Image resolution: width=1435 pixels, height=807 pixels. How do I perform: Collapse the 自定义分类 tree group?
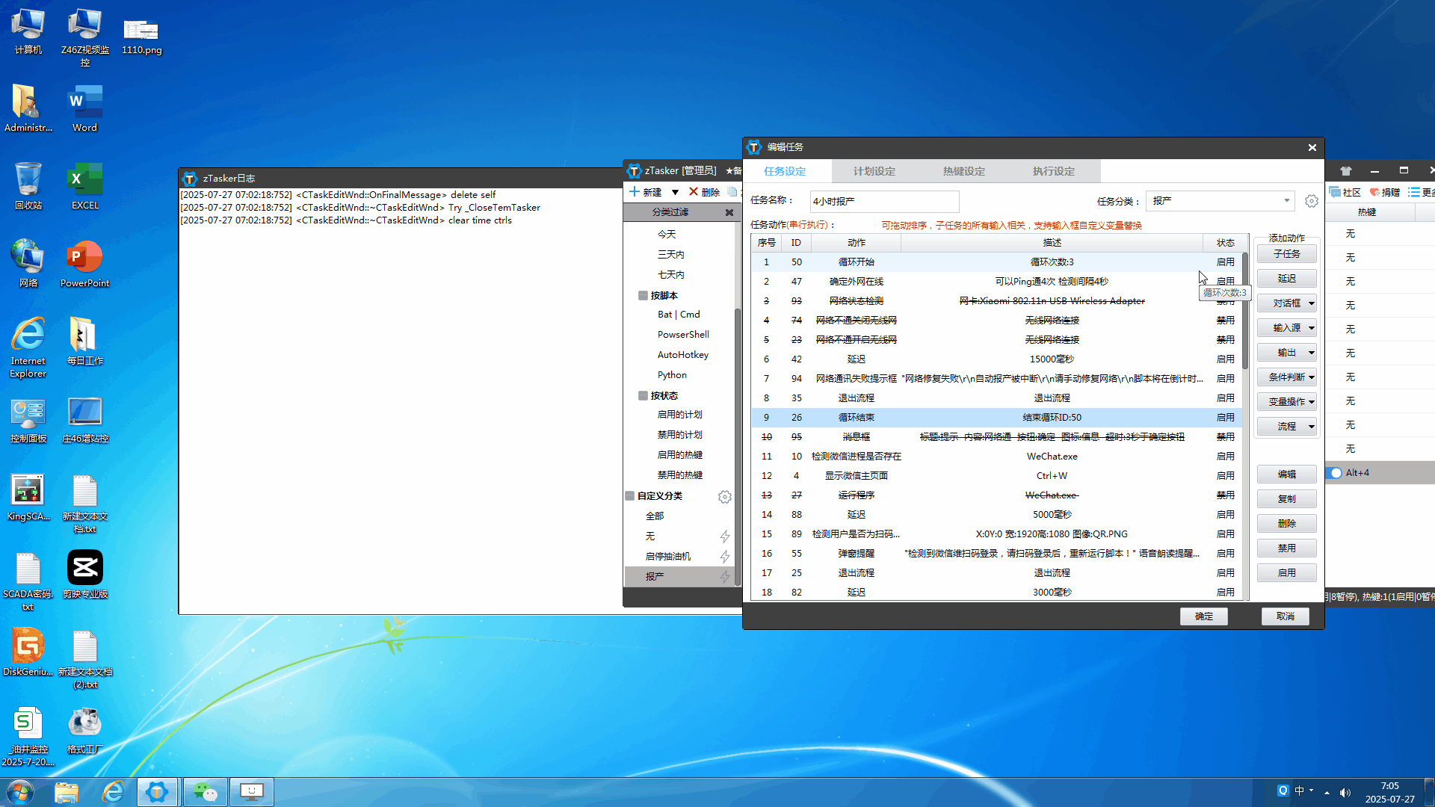click(x=630, y=495)
